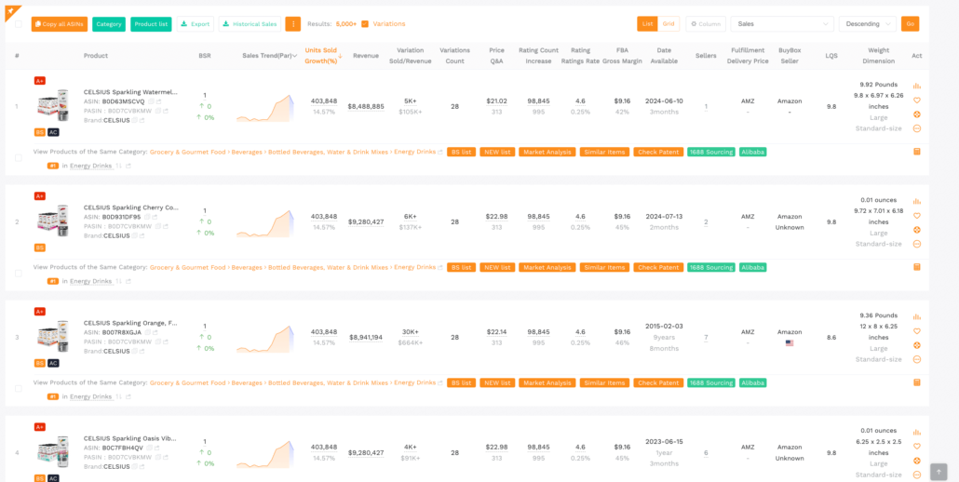
Task: Select checkbox for row 1 Watermelon product
Action: [19, 157]
